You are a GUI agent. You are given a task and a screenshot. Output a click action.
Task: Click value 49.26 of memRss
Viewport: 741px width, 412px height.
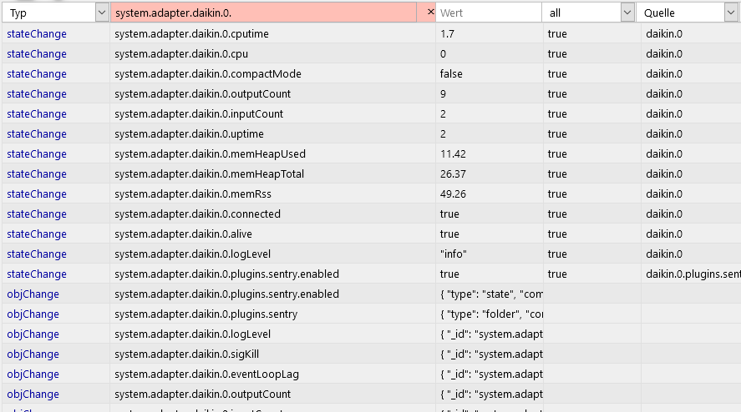453,194
